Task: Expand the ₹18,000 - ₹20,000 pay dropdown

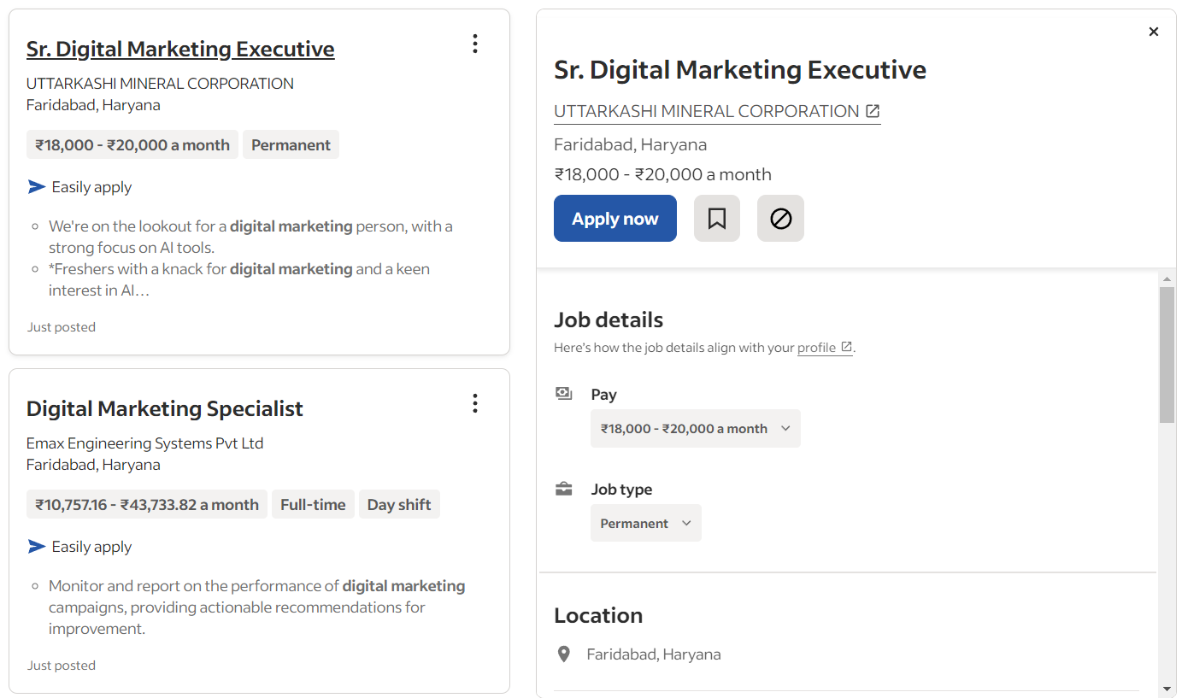Action: pos(695,429)
